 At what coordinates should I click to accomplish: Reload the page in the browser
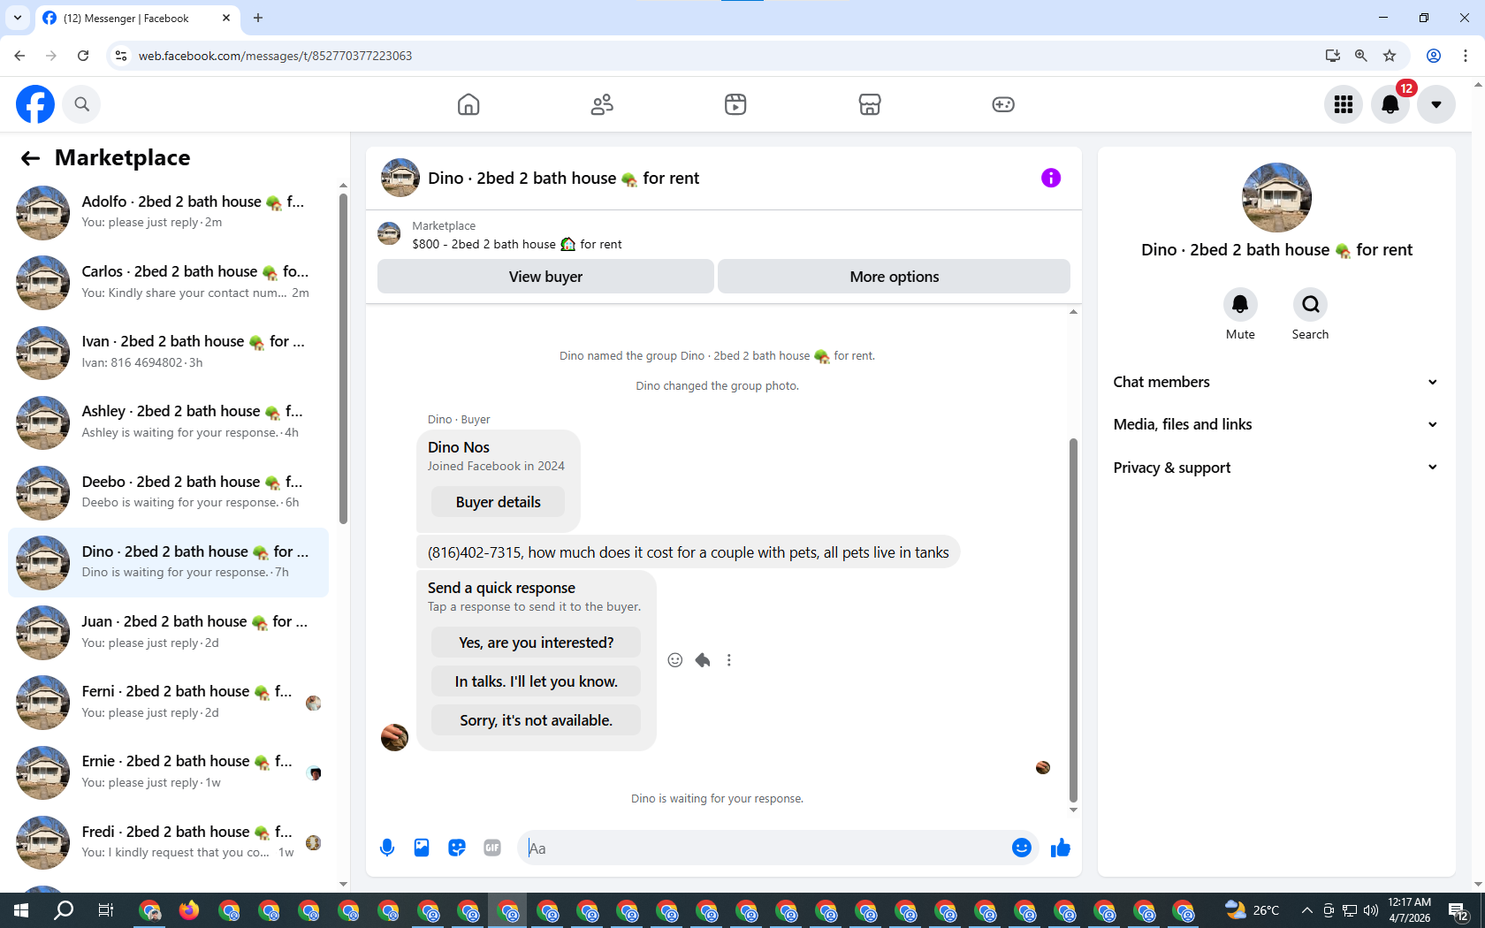click(x=83, y=56)
